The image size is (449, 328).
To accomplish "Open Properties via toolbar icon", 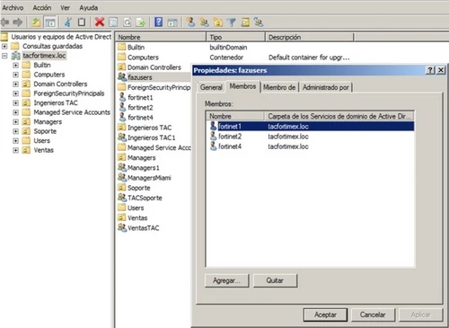I will point(113,22).
